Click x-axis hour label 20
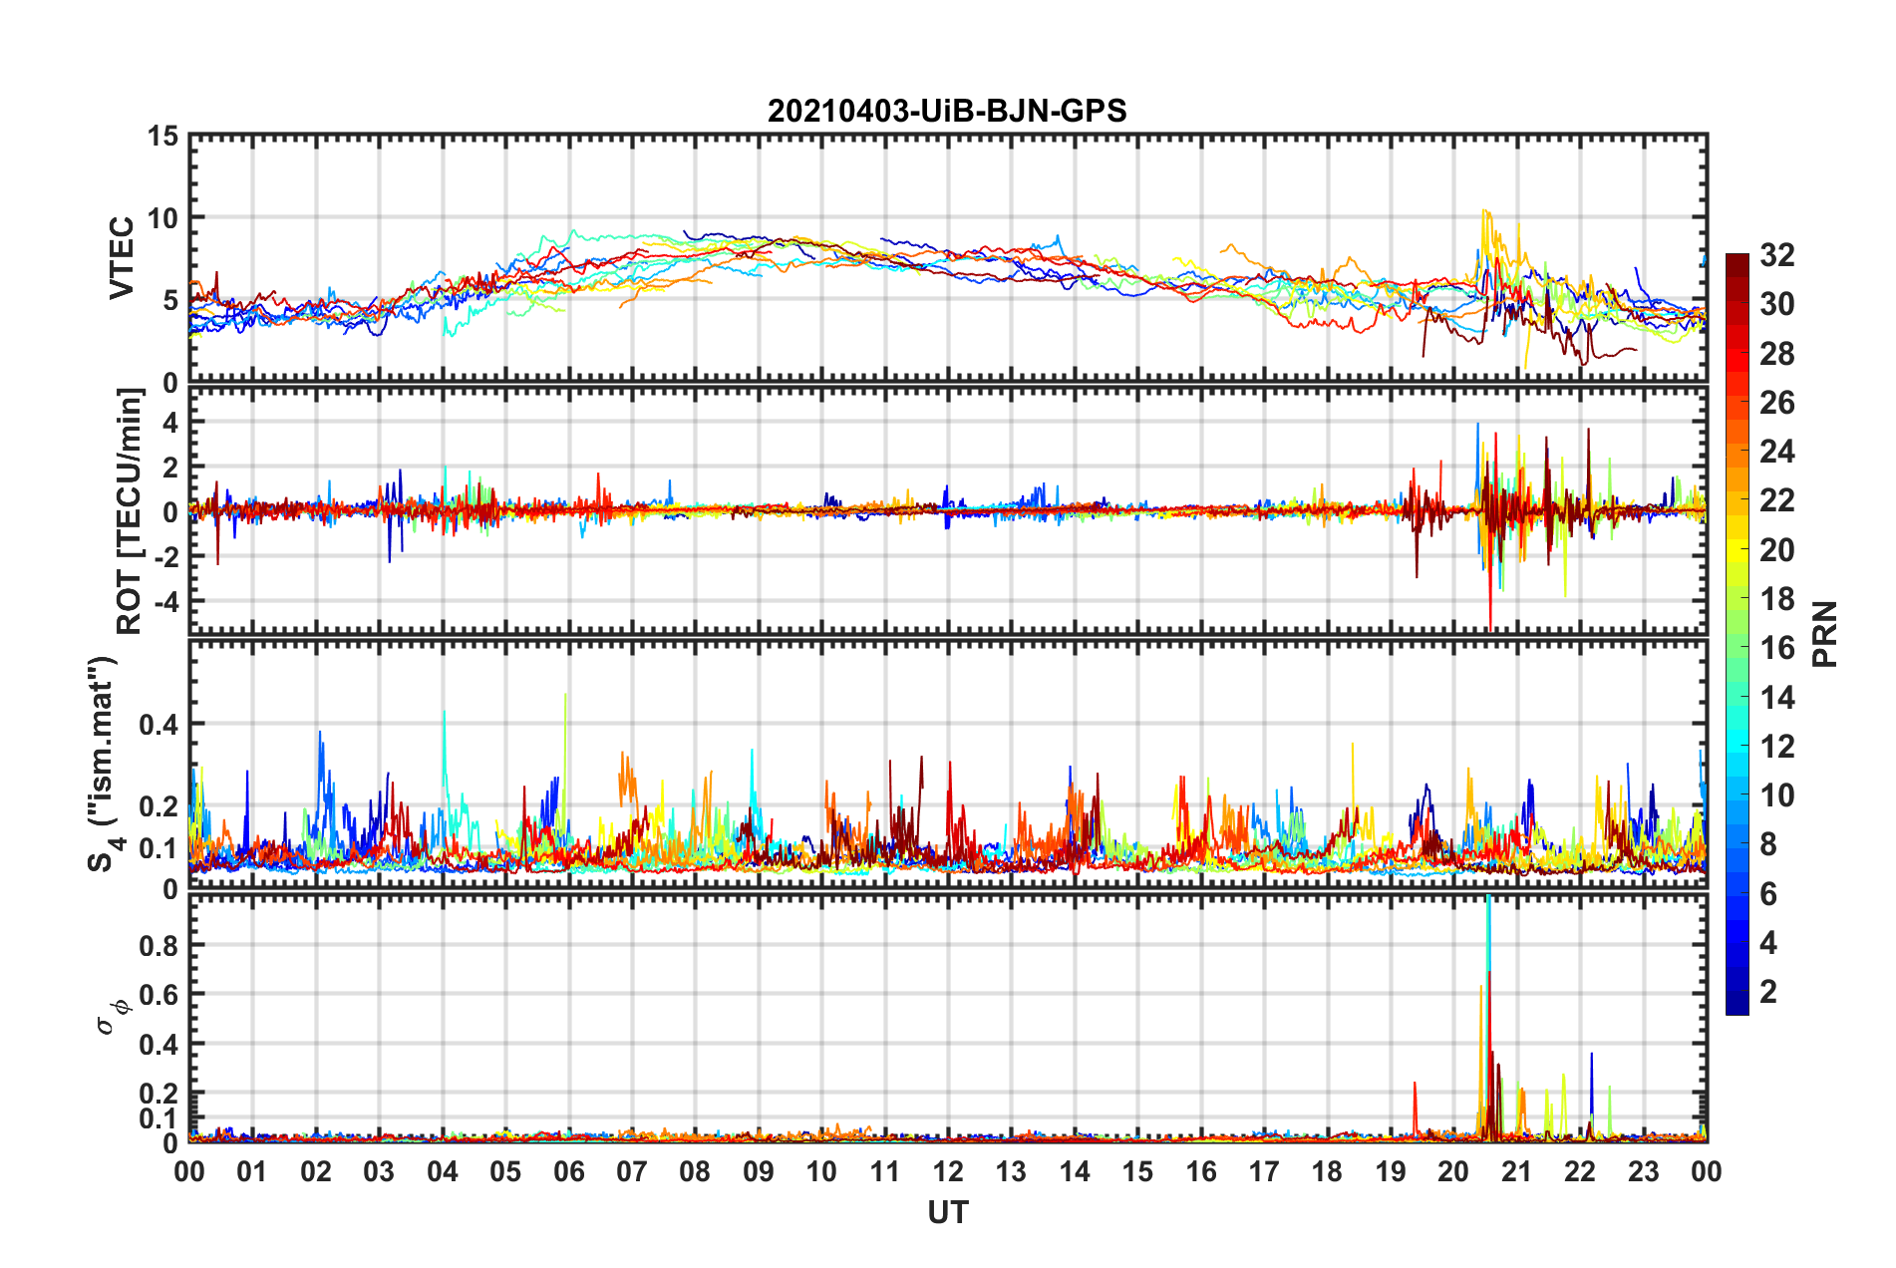 [1452, 1171]
